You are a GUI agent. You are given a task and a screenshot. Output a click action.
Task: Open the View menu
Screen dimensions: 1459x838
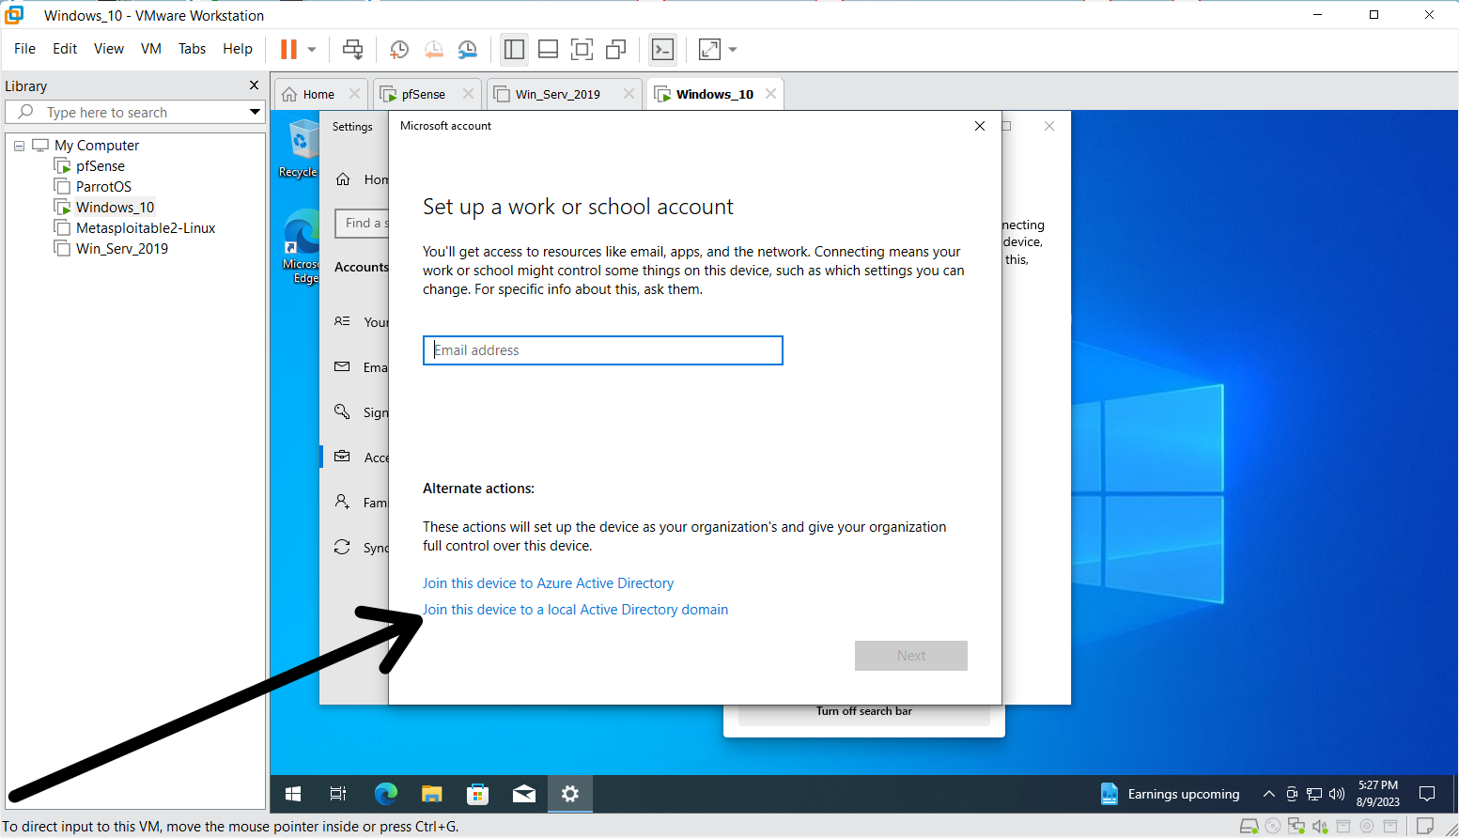(109, 49)
